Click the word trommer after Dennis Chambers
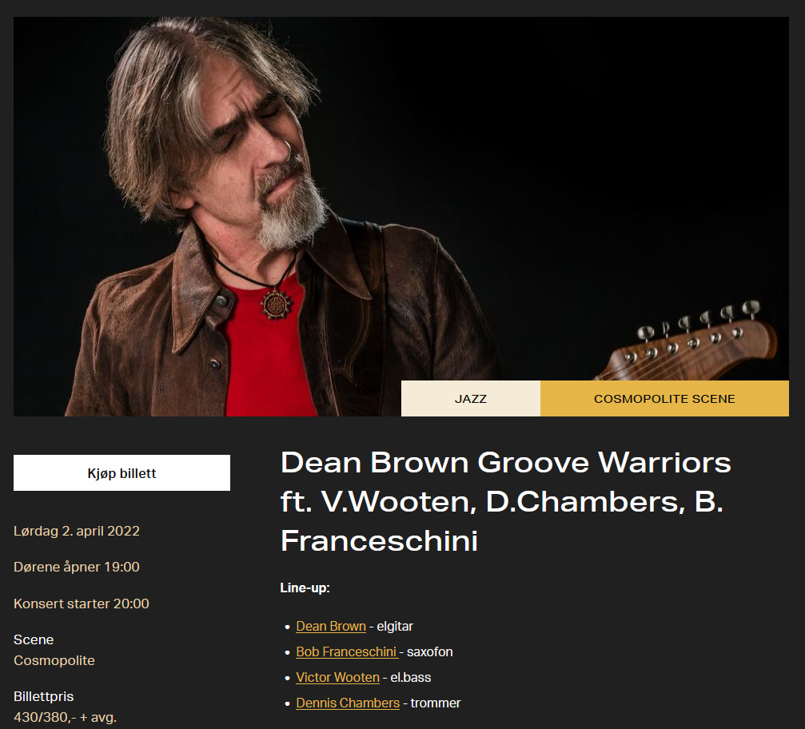Viewport: 805px width, 729px height. pyautogui.click(x=436, y=703)
